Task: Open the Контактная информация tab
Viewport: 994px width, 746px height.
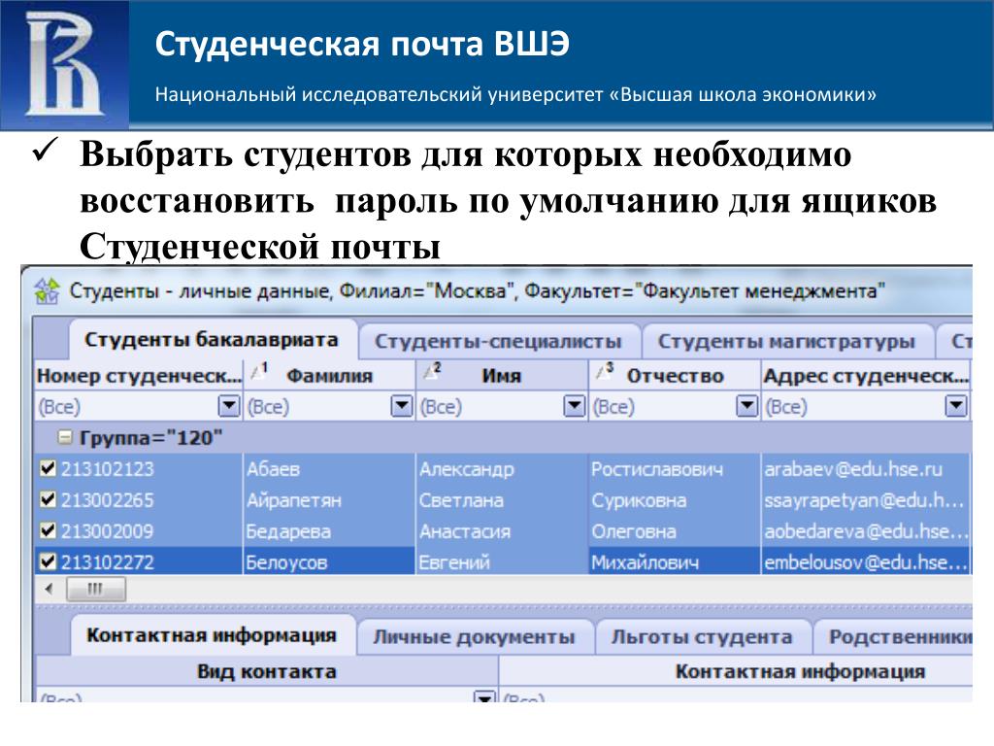Action: click(x=211, y=635)
